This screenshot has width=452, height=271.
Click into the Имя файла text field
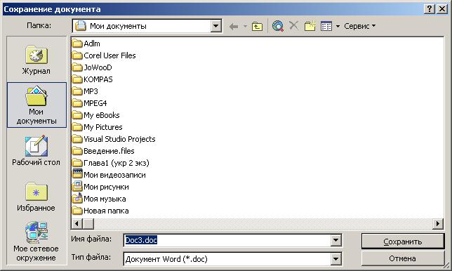[227, 240]
